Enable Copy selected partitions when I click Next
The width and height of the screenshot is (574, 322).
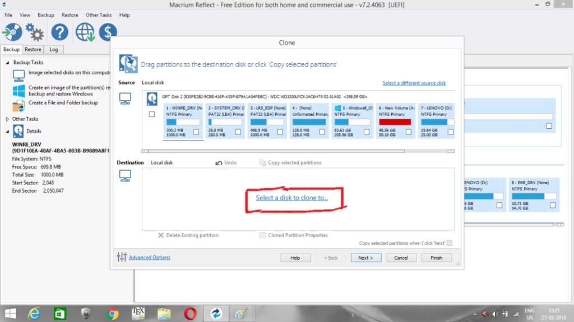click(x=450, y=243)
